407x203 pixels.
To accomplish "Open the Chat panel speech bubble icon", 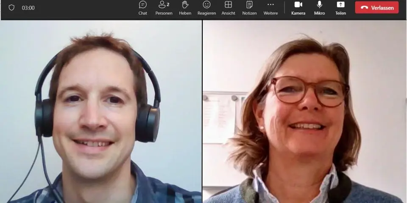I will (x=143, y=5).
